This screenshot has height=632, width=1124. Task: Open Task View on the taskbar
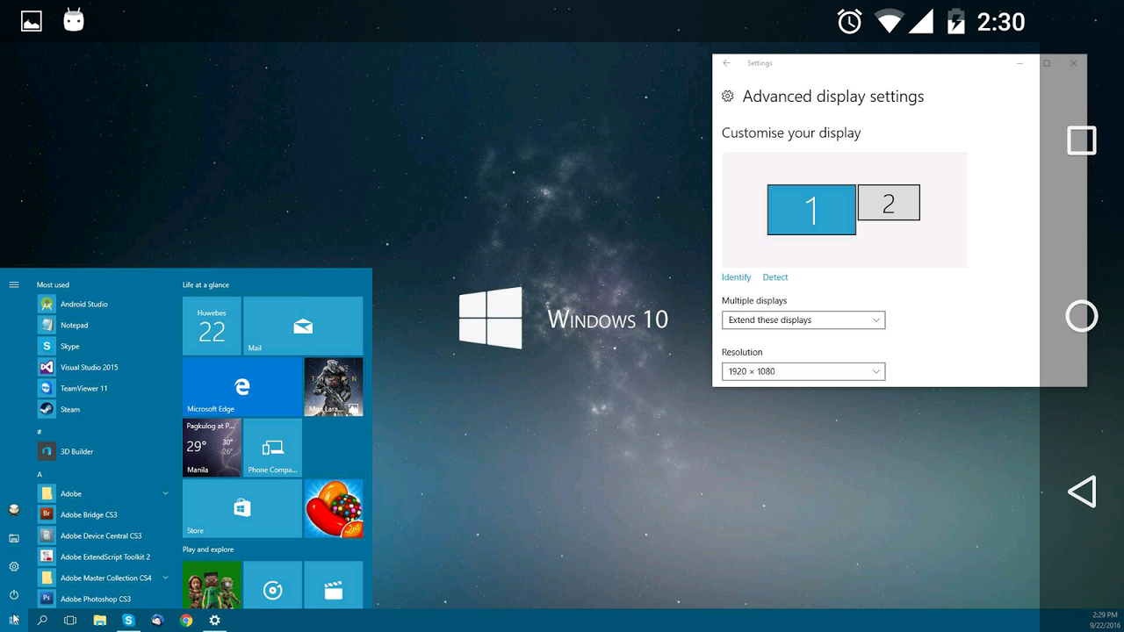pyautogui.click(x=70, y=621)
